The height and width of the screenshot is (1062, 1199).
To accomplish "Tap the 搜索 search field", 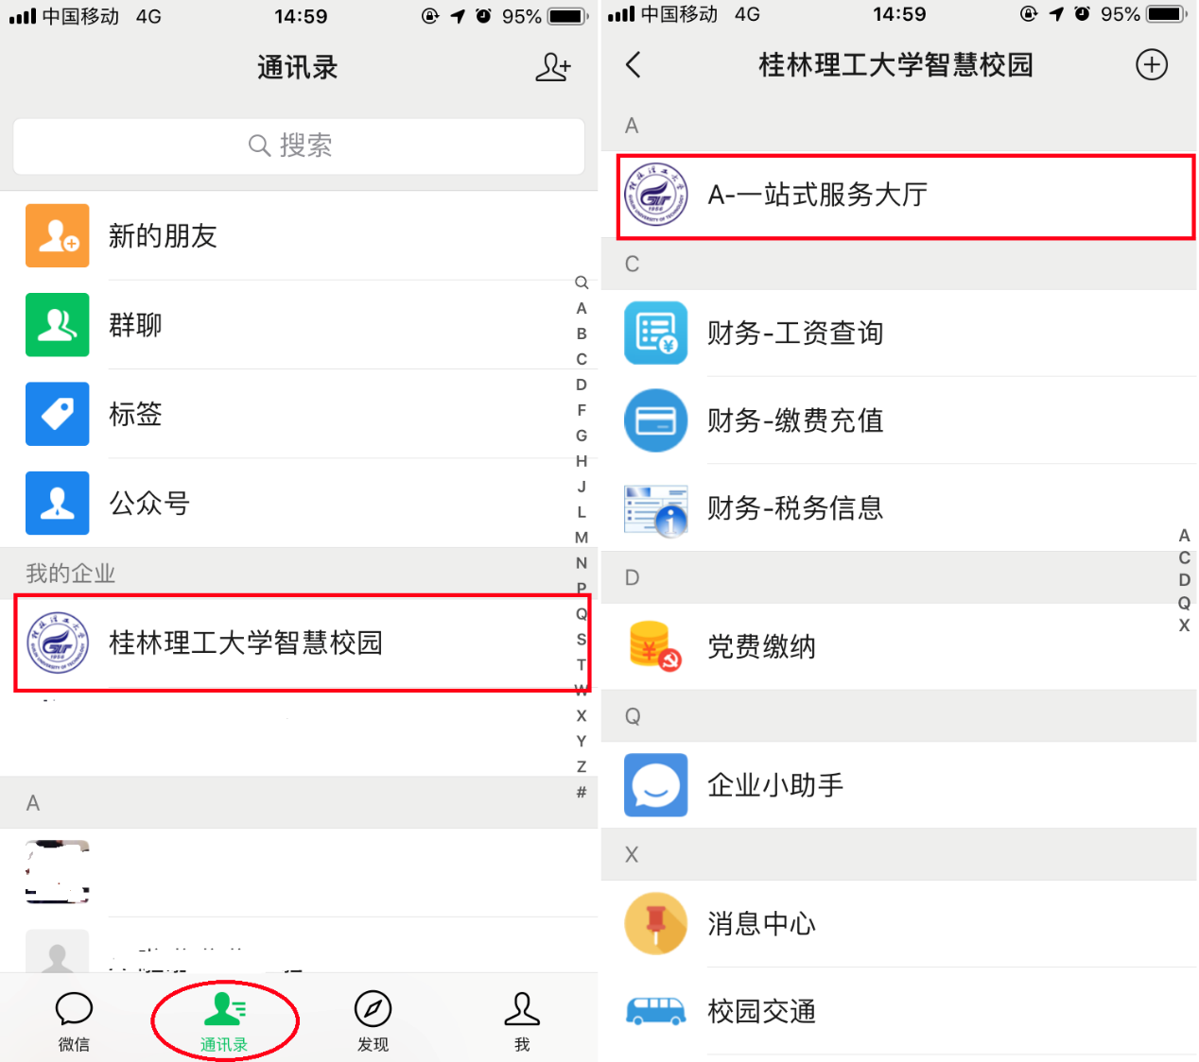I will (x=299, y=146).
